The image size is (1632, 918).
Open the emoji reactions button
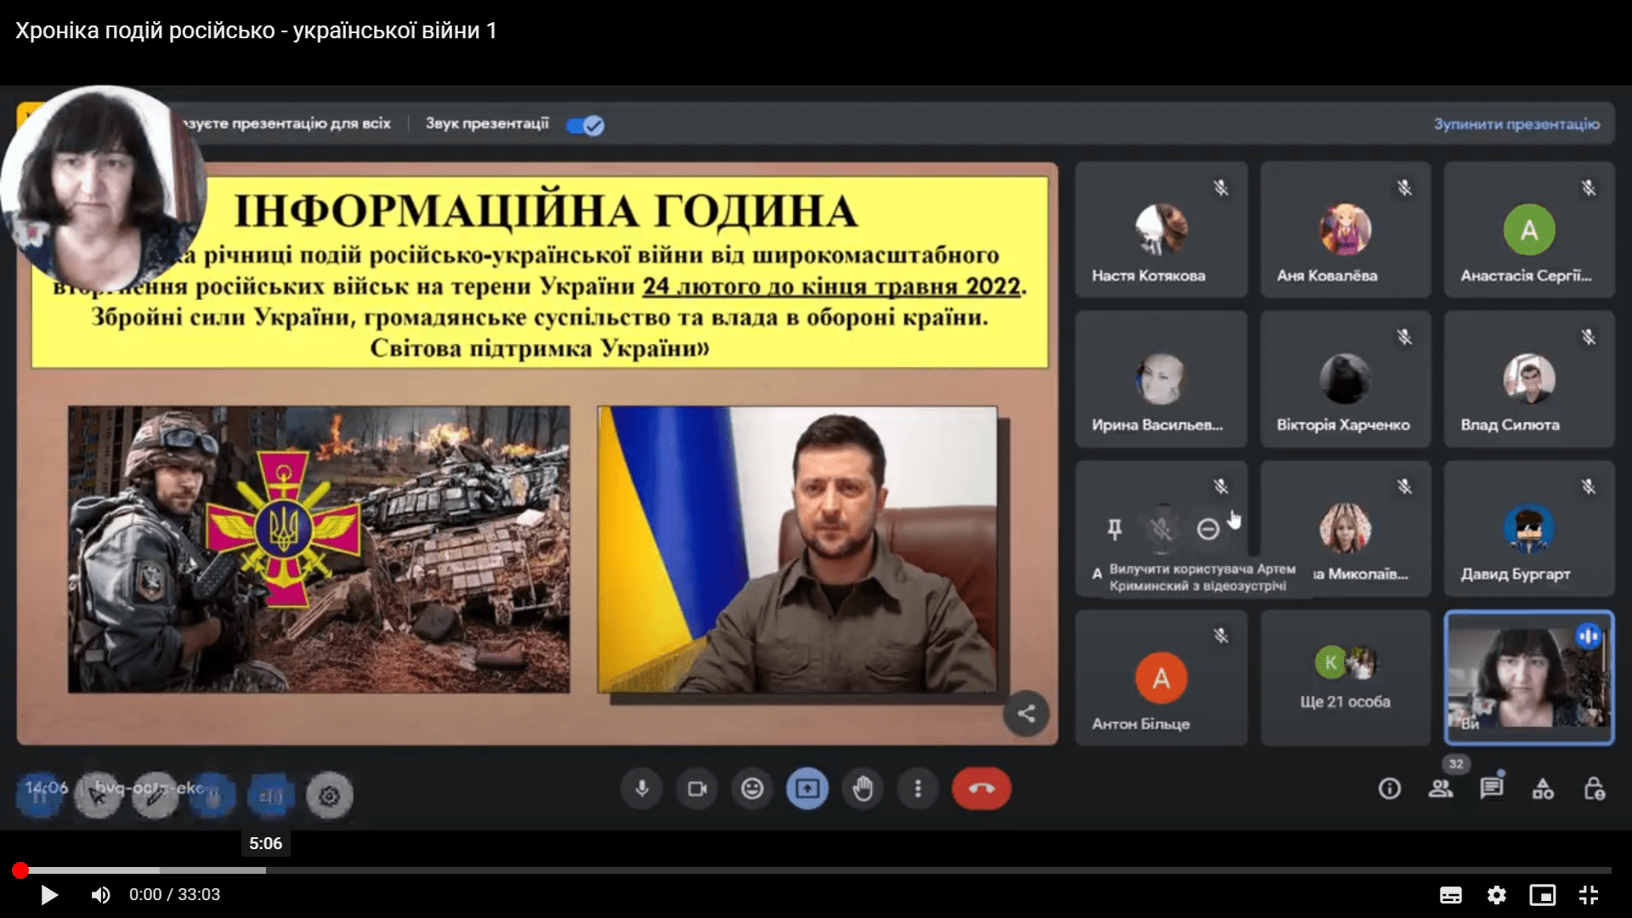click(752, 789)
